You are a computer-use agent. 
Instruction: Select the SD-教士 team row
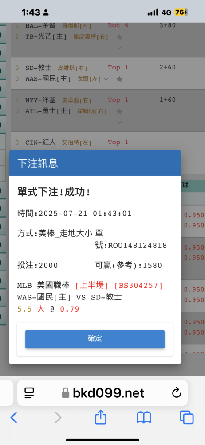click(x=39, y=68)
